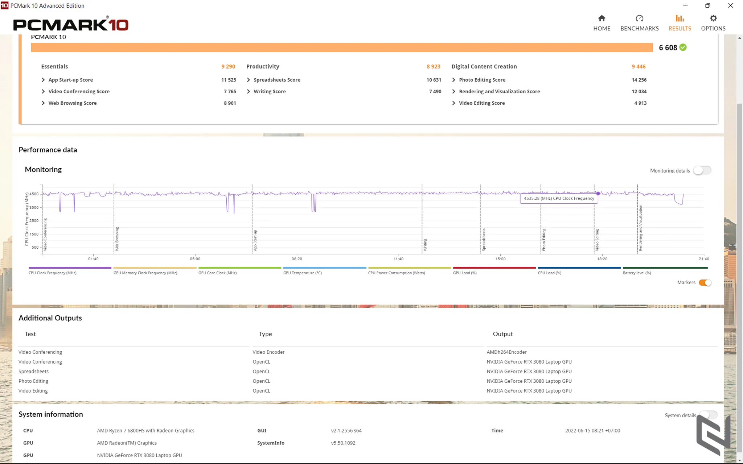743x464 pixels.
Task: Expand the Web Browsing Score row
Action: click(x=43, y=103)
